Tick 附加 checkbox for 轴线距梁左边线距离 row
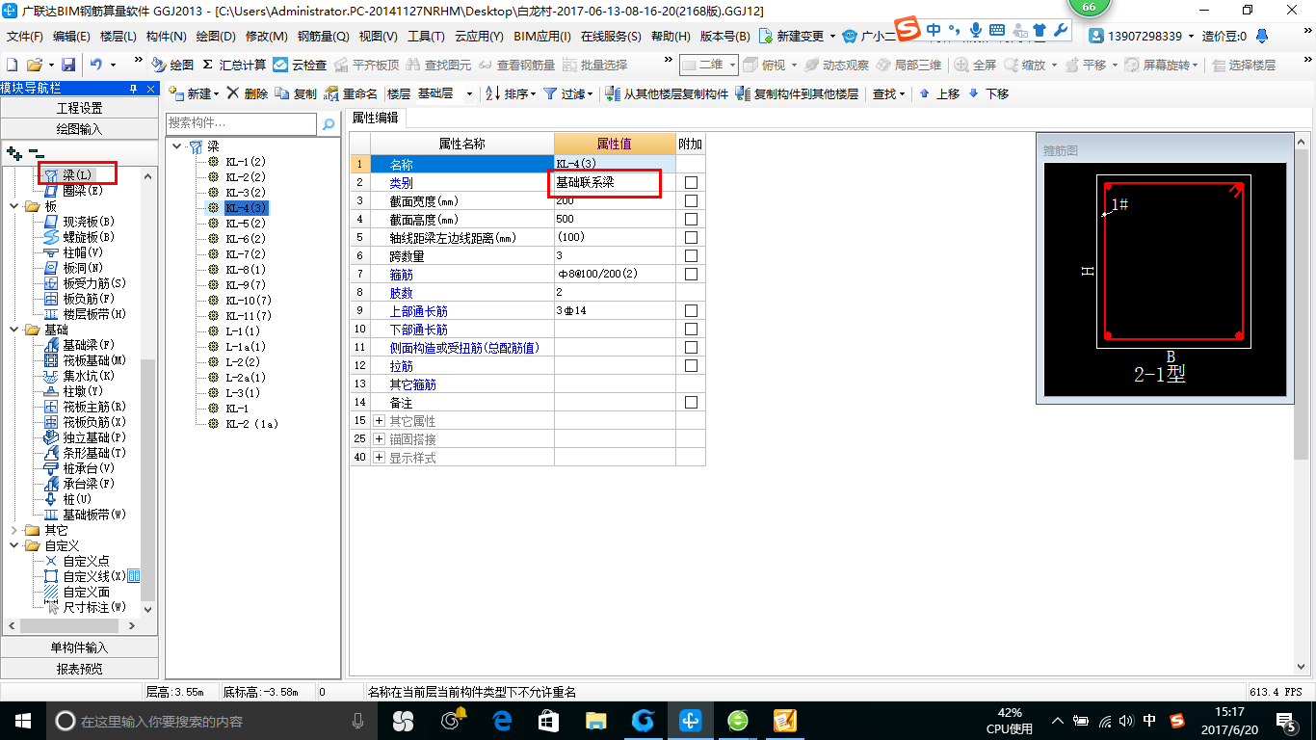Screen dimensions: 1316x740 [691, 237]
